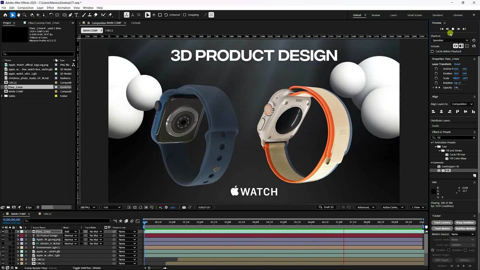
Task: Select the Pan Behind anchor point tool
Action: click(x=57, y=15)
